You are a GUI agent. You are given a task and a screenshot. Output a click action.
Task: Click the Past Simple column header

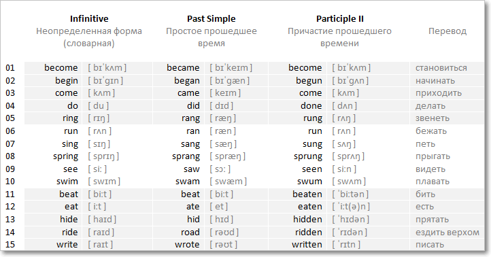point(211,19)
